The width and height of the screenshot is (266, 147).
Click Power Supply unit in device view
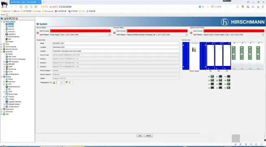pos(194,56)
